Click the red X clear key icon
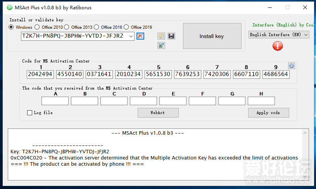 140,36
